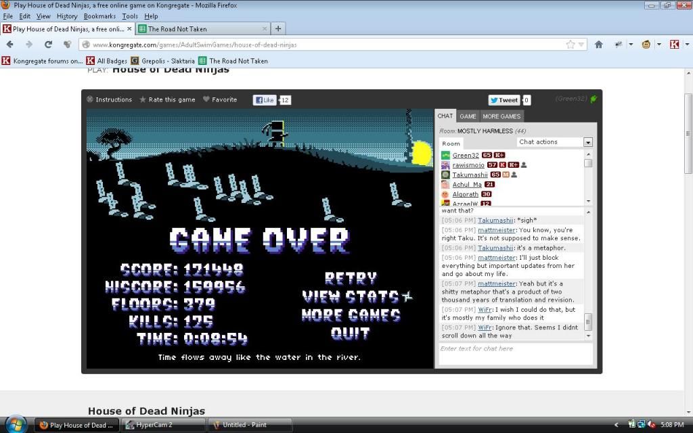Viewport: 693px width, 433px height.
Task: Click the chat messages scrollbar thumb
Action: (x=588, y=321)
